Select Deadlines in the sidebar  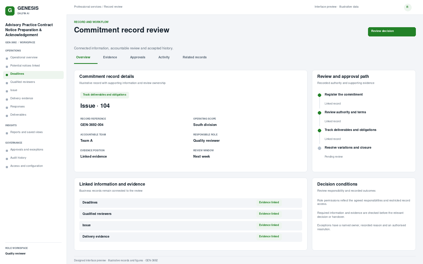[x=33, y=75]
